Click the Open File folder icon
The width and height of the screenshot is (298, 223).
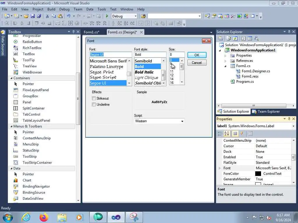point(26,16)
